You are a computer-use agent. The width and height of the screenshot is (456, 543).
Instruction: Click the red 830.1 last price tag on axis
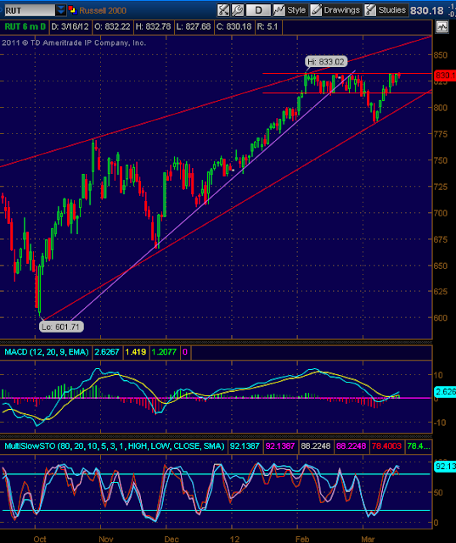[x=445, y=76]
